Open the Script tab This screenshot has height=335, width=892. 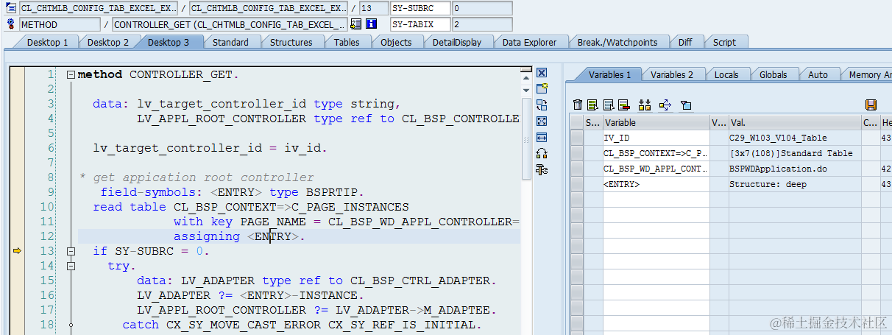coord(724,42)
